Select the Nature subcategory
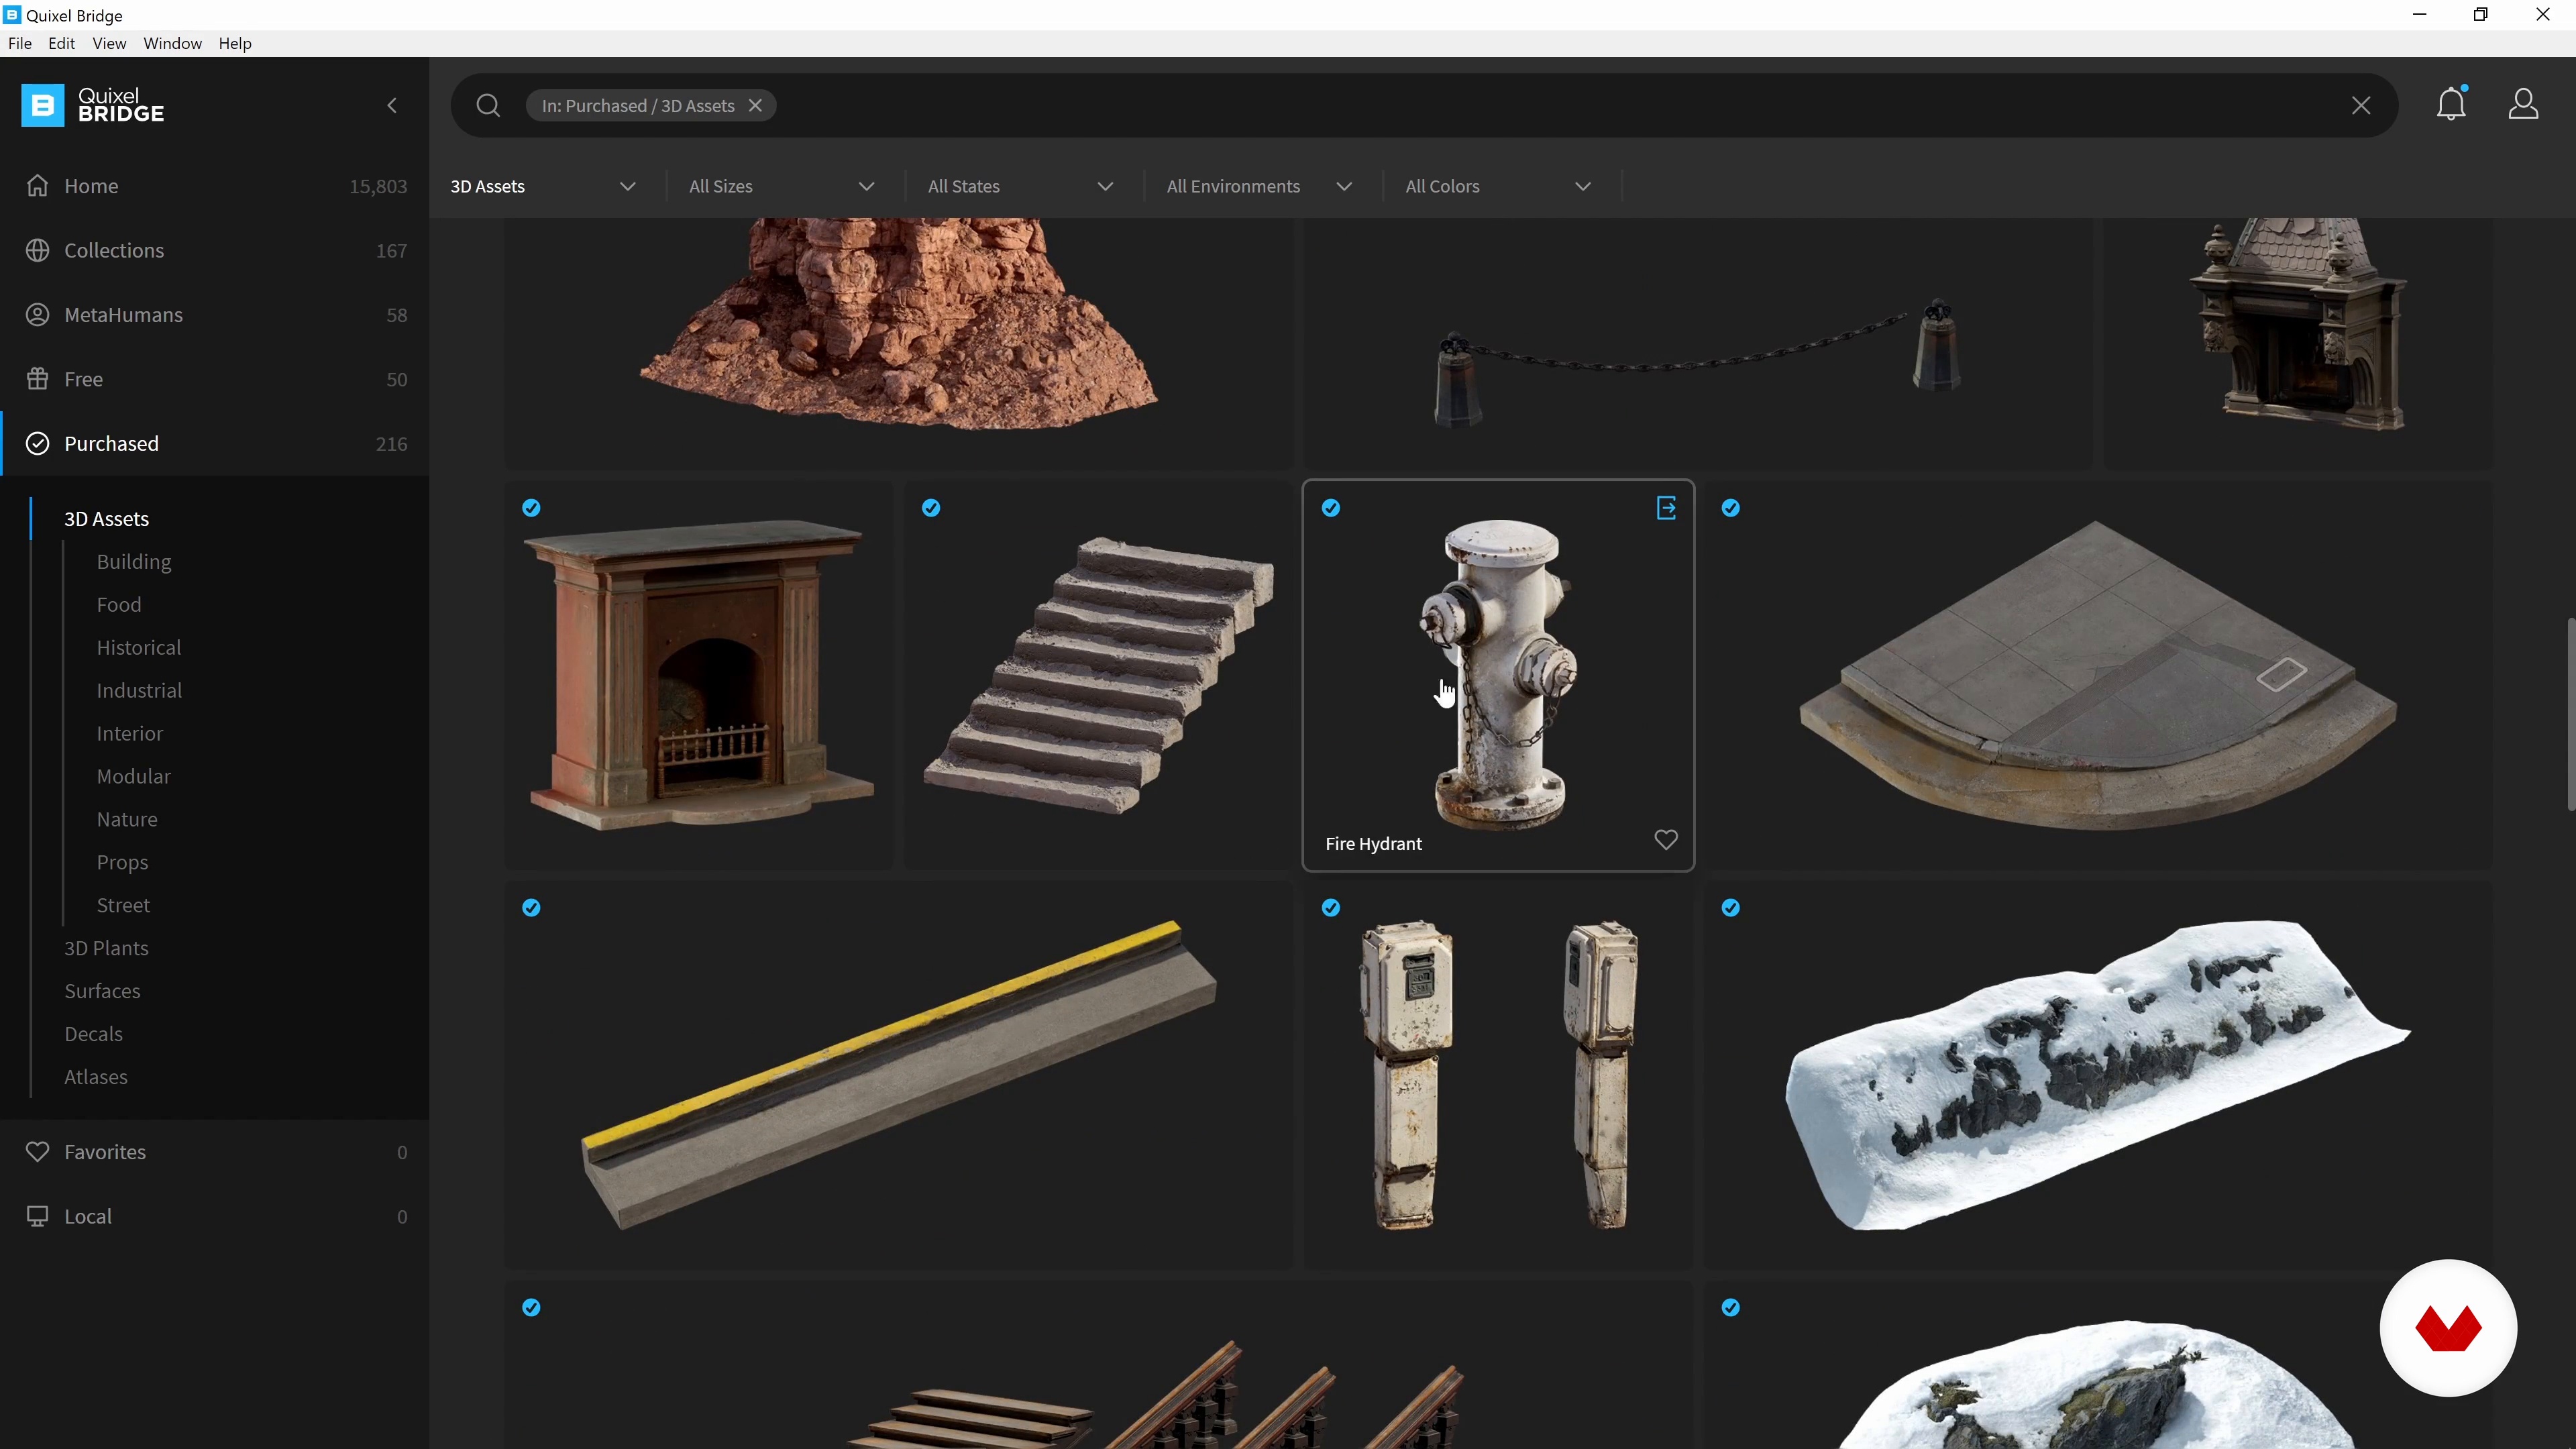 coord(127,819)
